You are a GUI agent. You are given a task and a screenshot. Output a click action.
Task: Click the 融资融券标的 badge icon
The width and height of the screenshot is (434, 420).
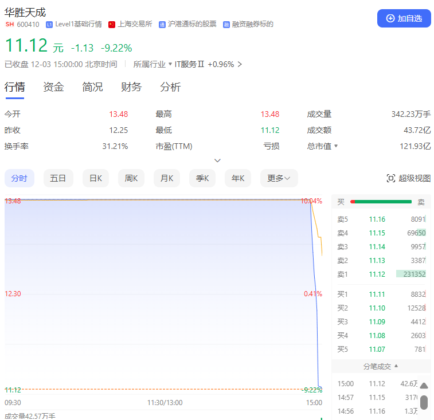(x=226, y=25)
